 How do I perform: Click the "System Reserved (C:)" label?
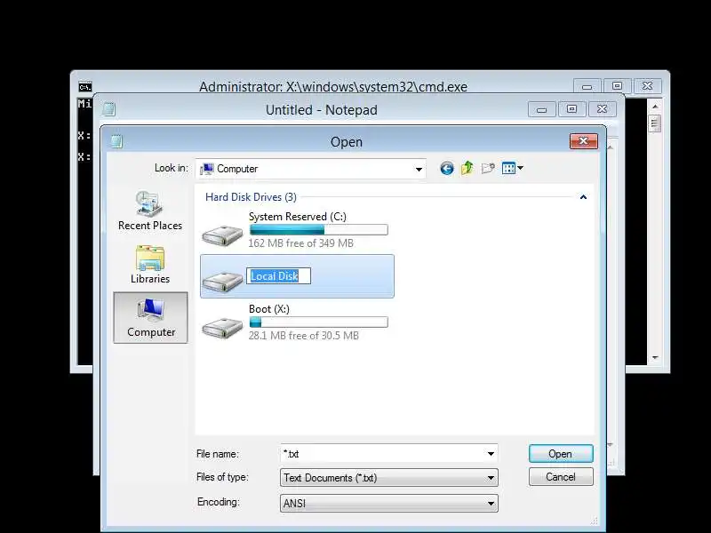[298, 217]
